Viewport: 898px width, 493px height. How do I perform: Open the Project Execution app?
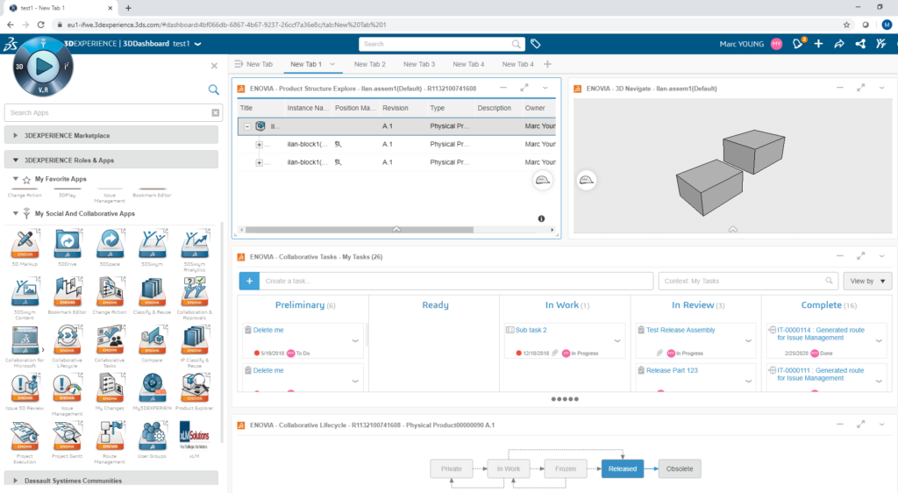point(25,437)
